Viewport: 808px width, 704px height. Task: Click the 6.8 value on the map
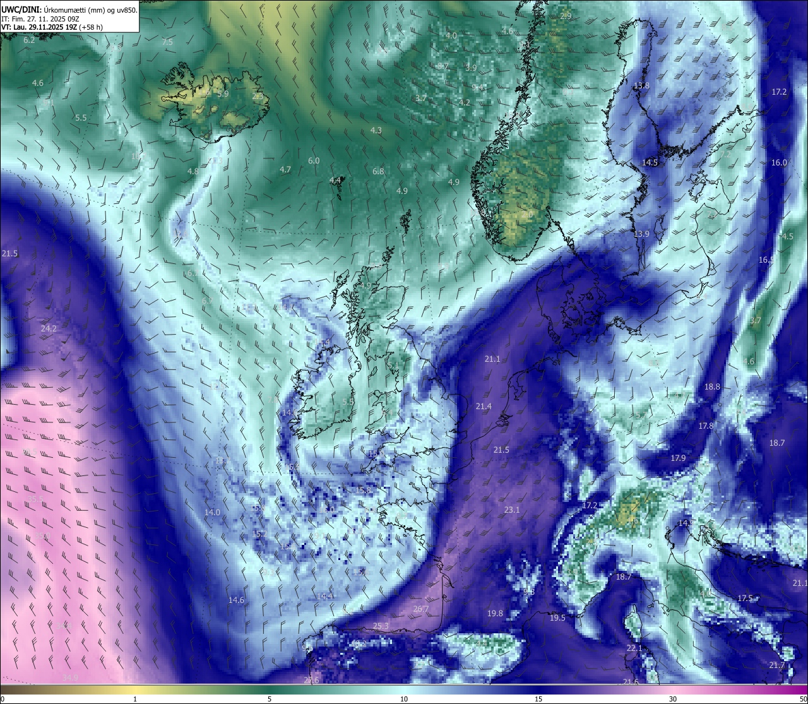click(x=378, y=171)
